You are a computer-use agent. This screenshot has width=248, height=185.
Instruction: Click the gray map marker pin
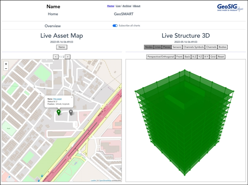[71, 112]
